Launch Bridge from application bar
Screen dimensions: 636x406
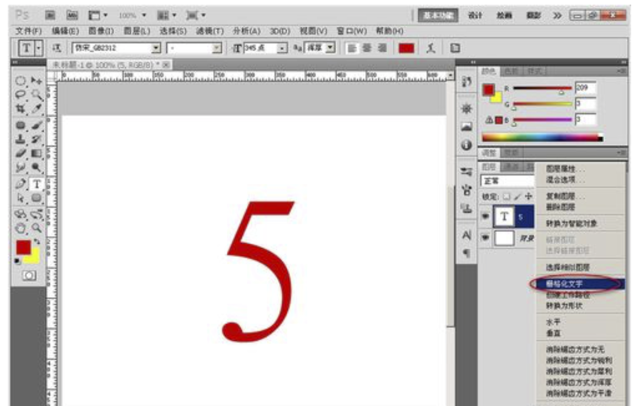[x=50, y=16]
